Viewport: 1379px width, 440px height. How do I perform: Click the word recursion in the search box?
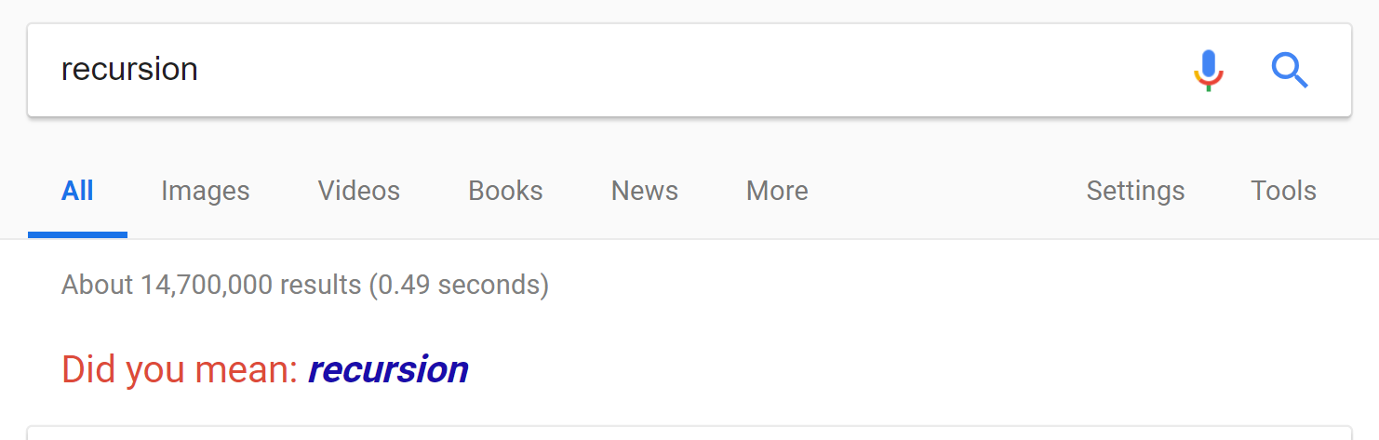point(129,70)
